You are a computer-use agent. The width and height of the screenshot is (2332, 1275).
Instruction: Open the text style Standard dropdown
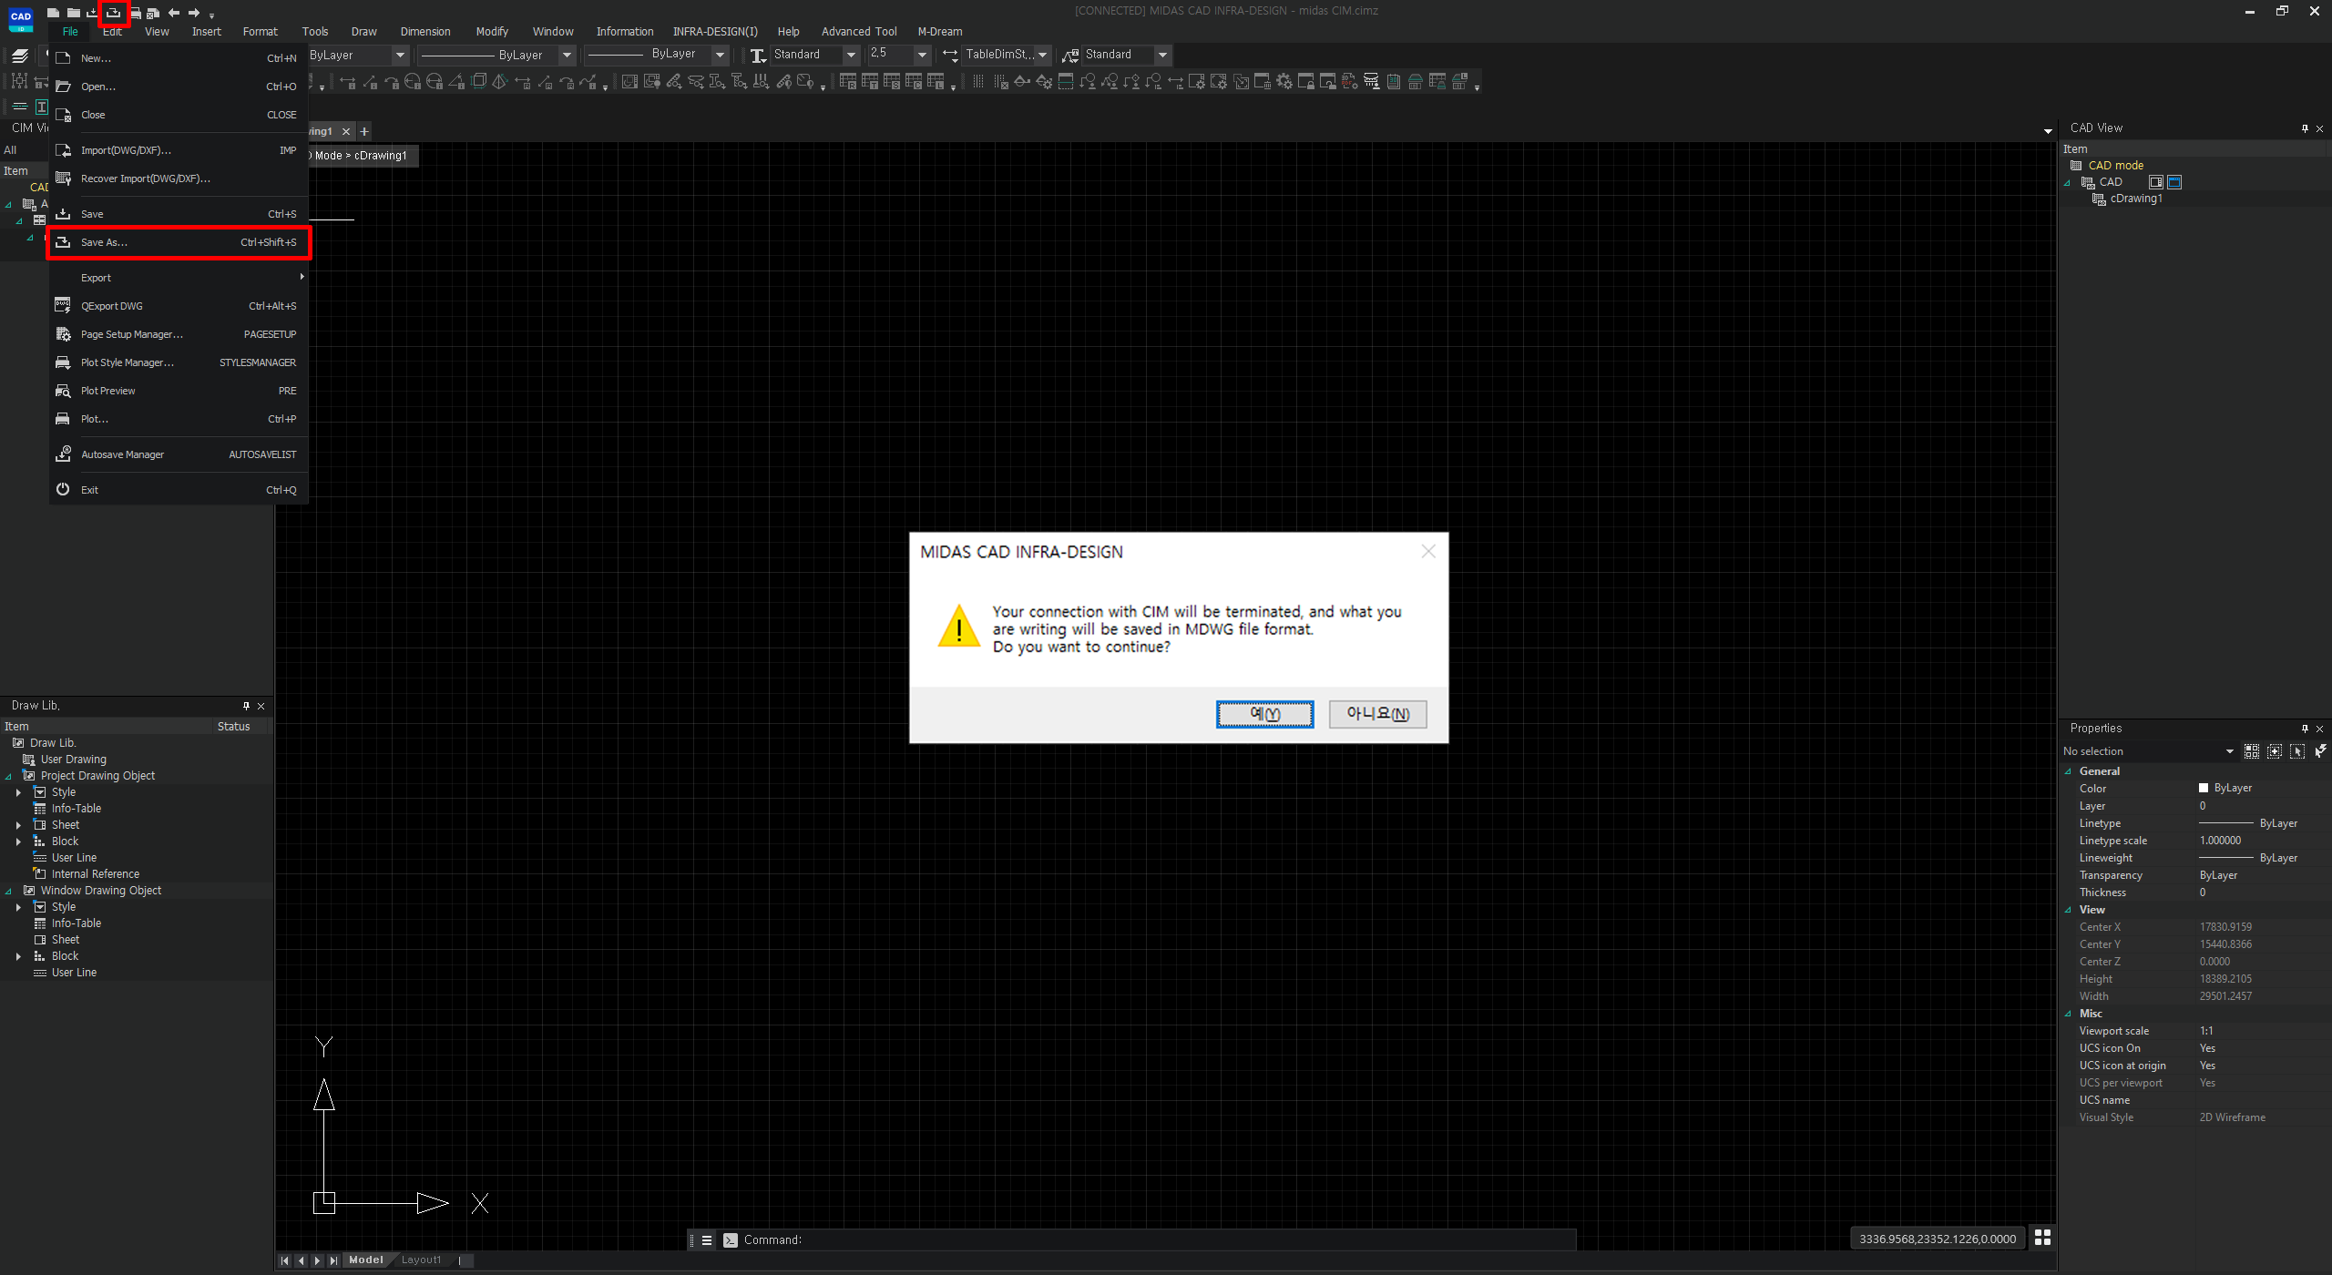click(851, 56)
